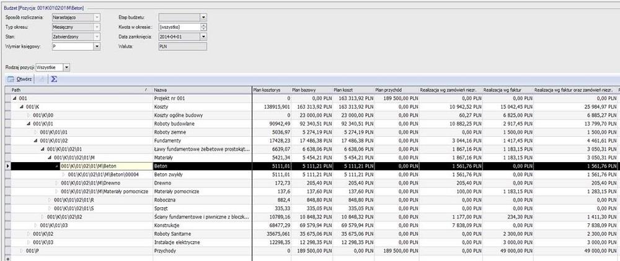Click the greyed-out icon beside Otwórz

[x=42, y=79]
